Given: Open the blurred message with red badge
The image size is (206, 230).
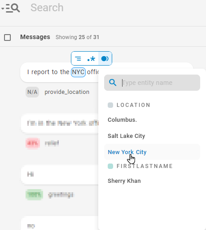Looking at the screenshot, I should pos(60,123).
